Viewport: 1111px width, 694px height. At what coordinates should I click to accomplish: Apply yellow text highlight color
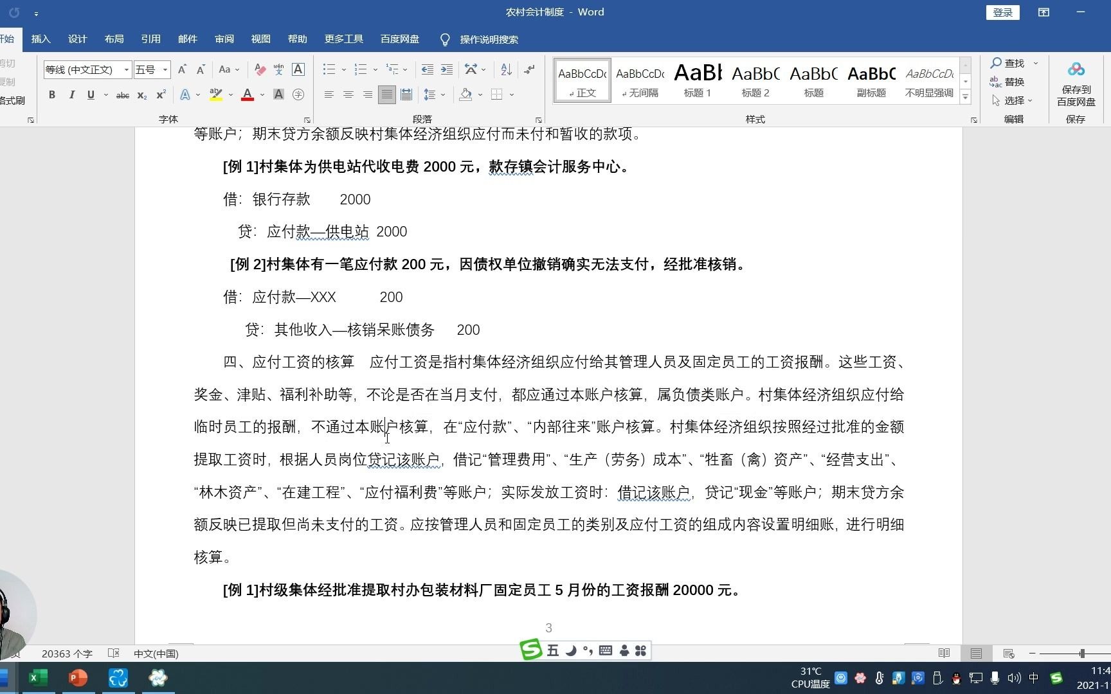click(x=217, y=94)
